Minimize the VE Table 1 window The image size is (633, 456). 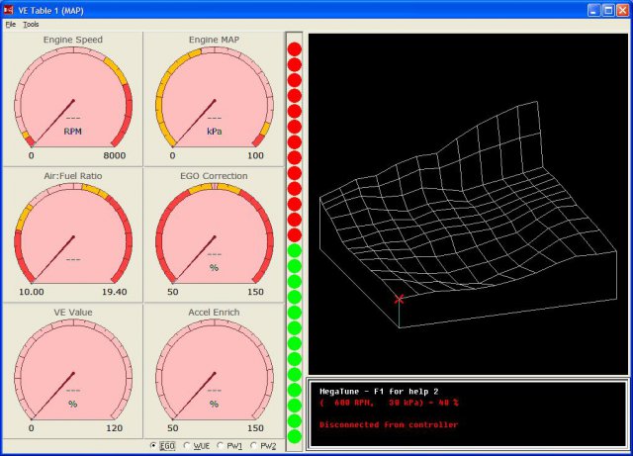(x=593, y=9)
